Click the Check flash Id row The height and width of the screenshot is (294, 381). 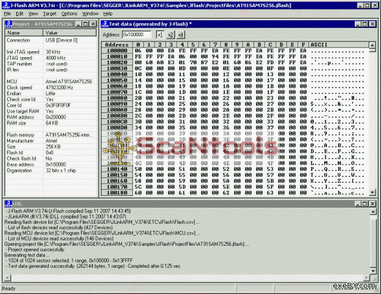[51, 158]
